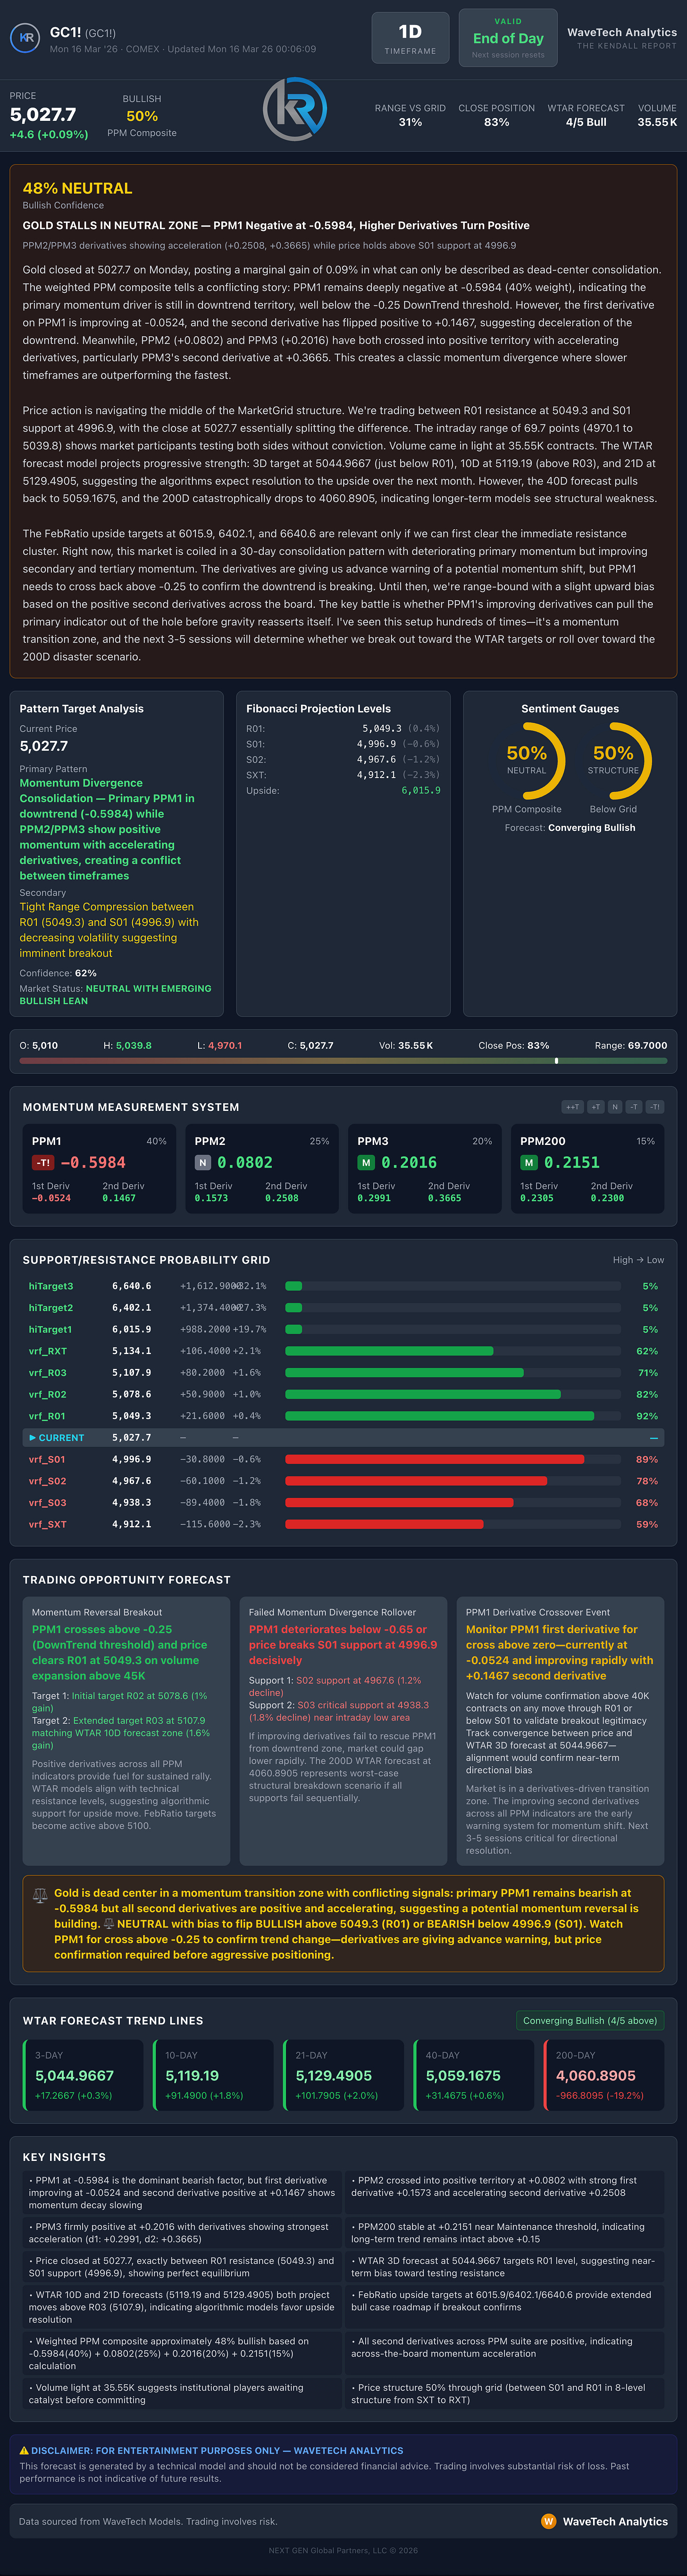Viewport: 687px width, 2576px height.
Task: Select the 3-DAY forecast card 5,044.9667
Action: click(83, 2075)
